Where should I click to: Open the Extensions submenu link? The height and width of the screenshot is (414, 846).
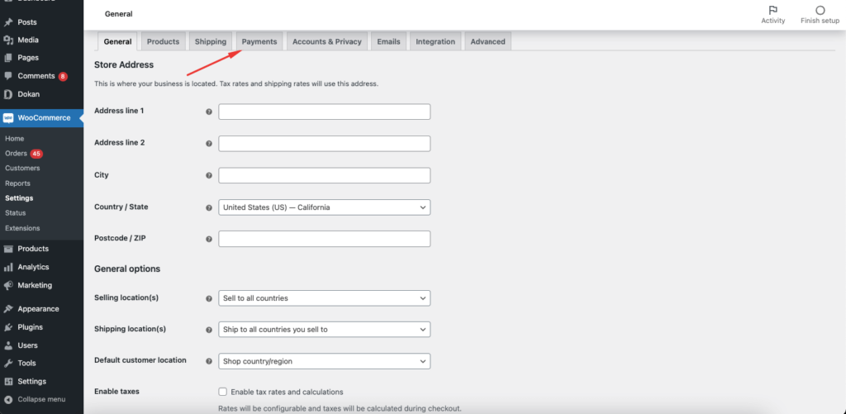coord(22,228)
